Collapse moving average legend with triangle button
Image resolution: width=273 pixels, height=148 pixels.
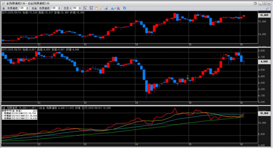34,110
